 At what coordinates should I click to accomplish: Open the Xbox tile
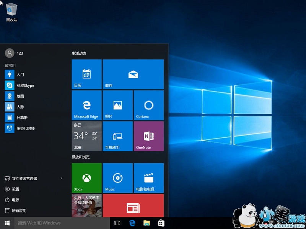(86, 178)
